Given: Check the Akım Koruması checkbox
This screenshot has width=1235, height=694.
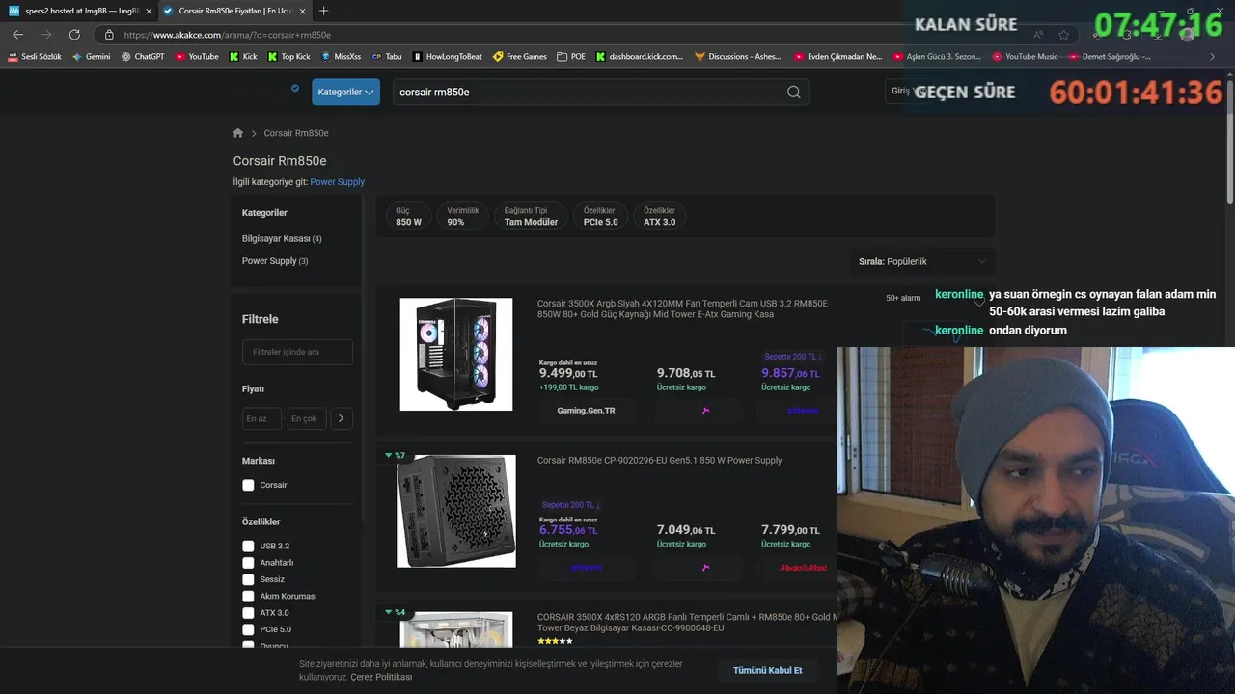Looking at the screenshot, I should pos(248,596).
